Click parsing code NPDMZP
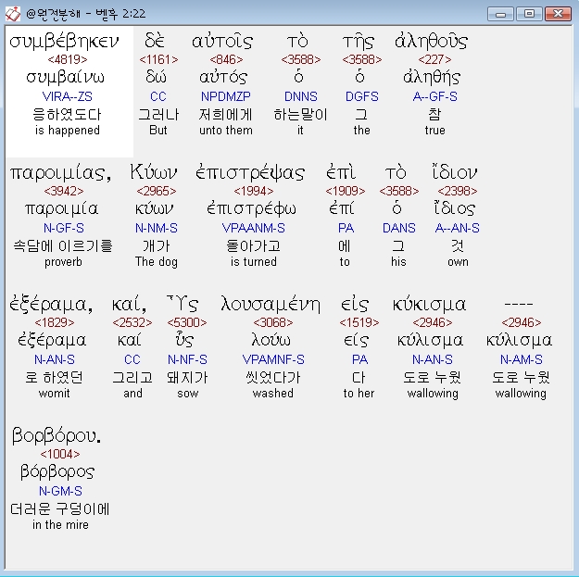The width and height of the screenshot is (579, 577). [x=226, y=96]
